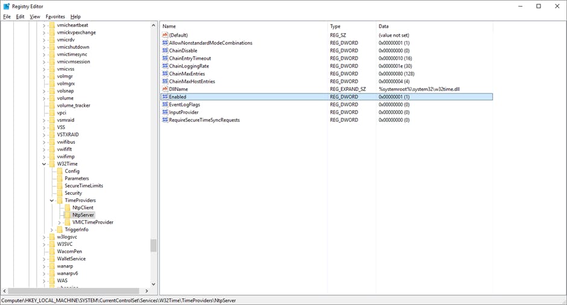Viewport: 567px width, 305px height.
Task: Select the InputProvider value row
Action: pos(183,112)
